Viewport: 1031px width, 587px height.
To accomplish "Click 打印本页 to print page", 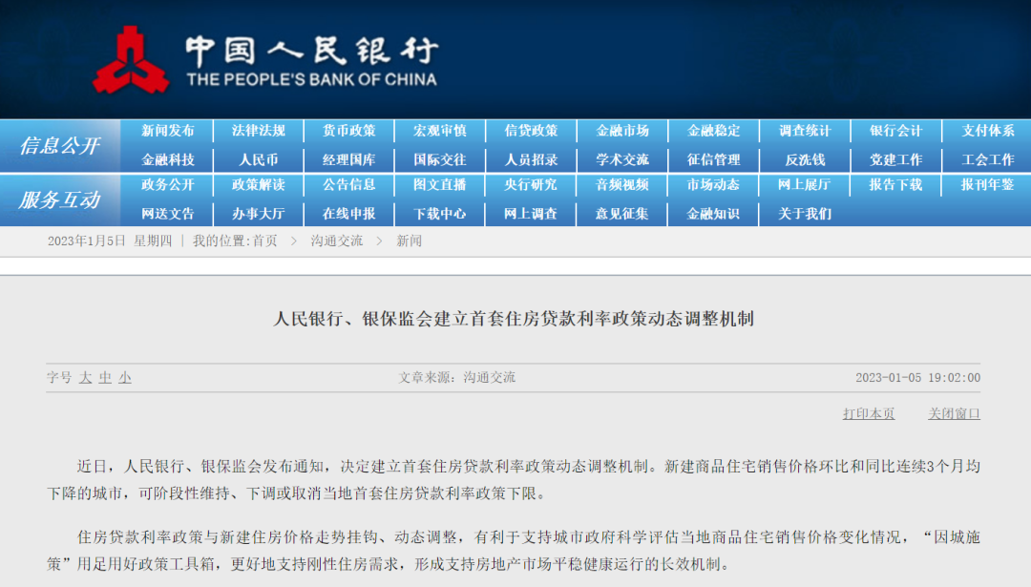I will (x=869, y=413).
